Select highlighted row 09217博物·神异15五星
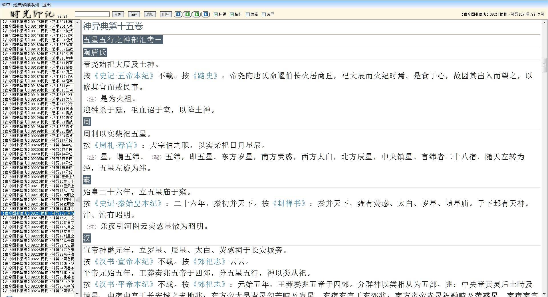The image size is (548, 297). pyautogui.click(x=37, y=213)
